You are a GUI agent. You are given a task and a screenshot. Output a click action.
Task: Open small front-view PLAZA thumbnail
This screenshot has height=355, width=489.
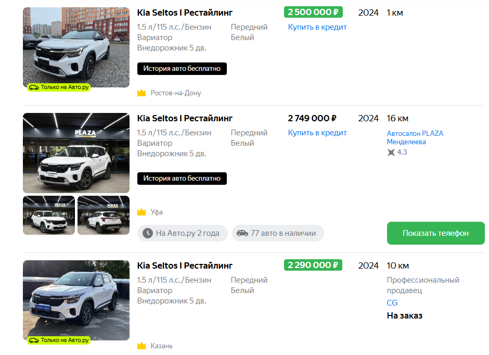49,215
